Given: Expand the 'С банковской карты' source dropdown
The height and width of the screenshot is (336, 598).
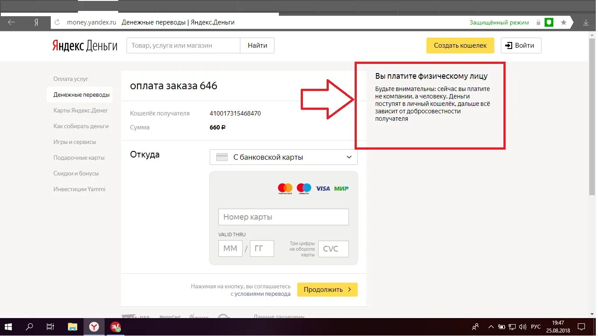Looking at the screenshot, I should click(x=284, y=157).
